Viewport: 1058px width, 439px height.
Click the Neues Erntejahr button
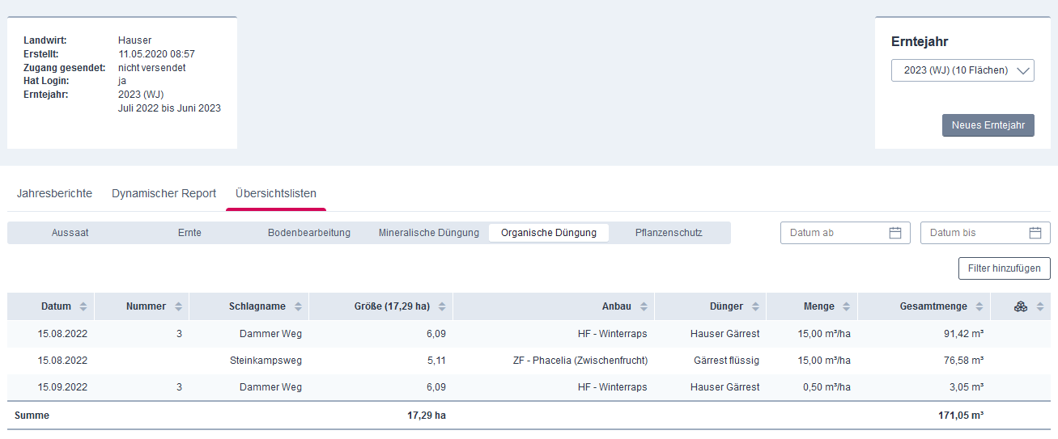988,125
